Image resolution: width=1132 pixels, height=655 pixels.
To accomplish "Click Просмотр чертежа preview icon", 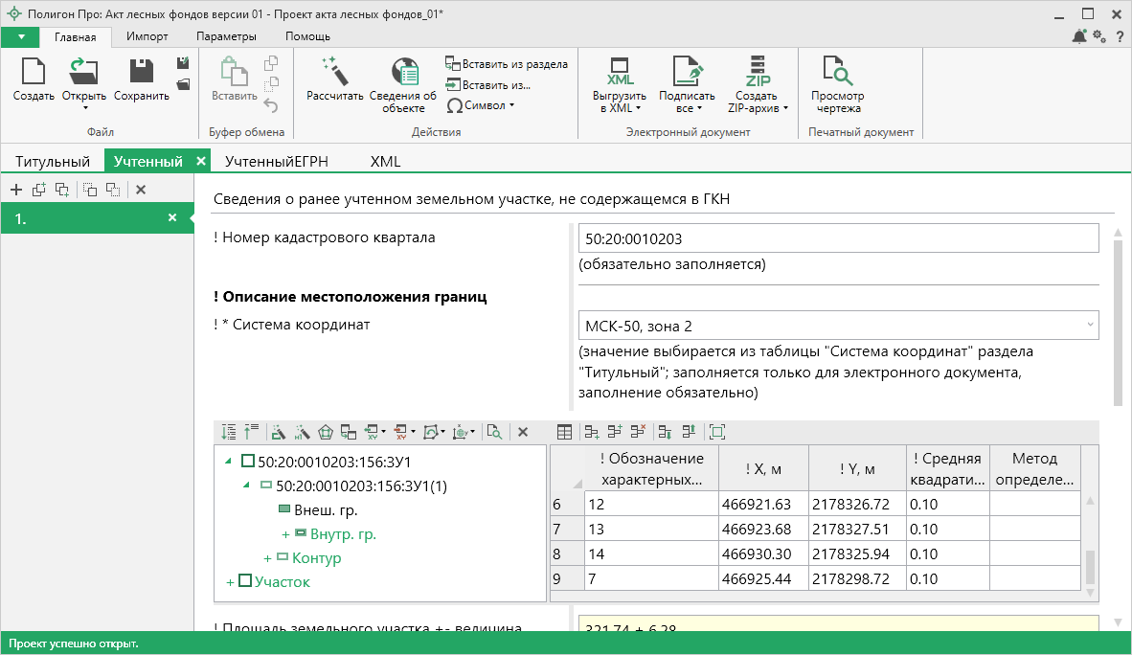I will point(837,84).
